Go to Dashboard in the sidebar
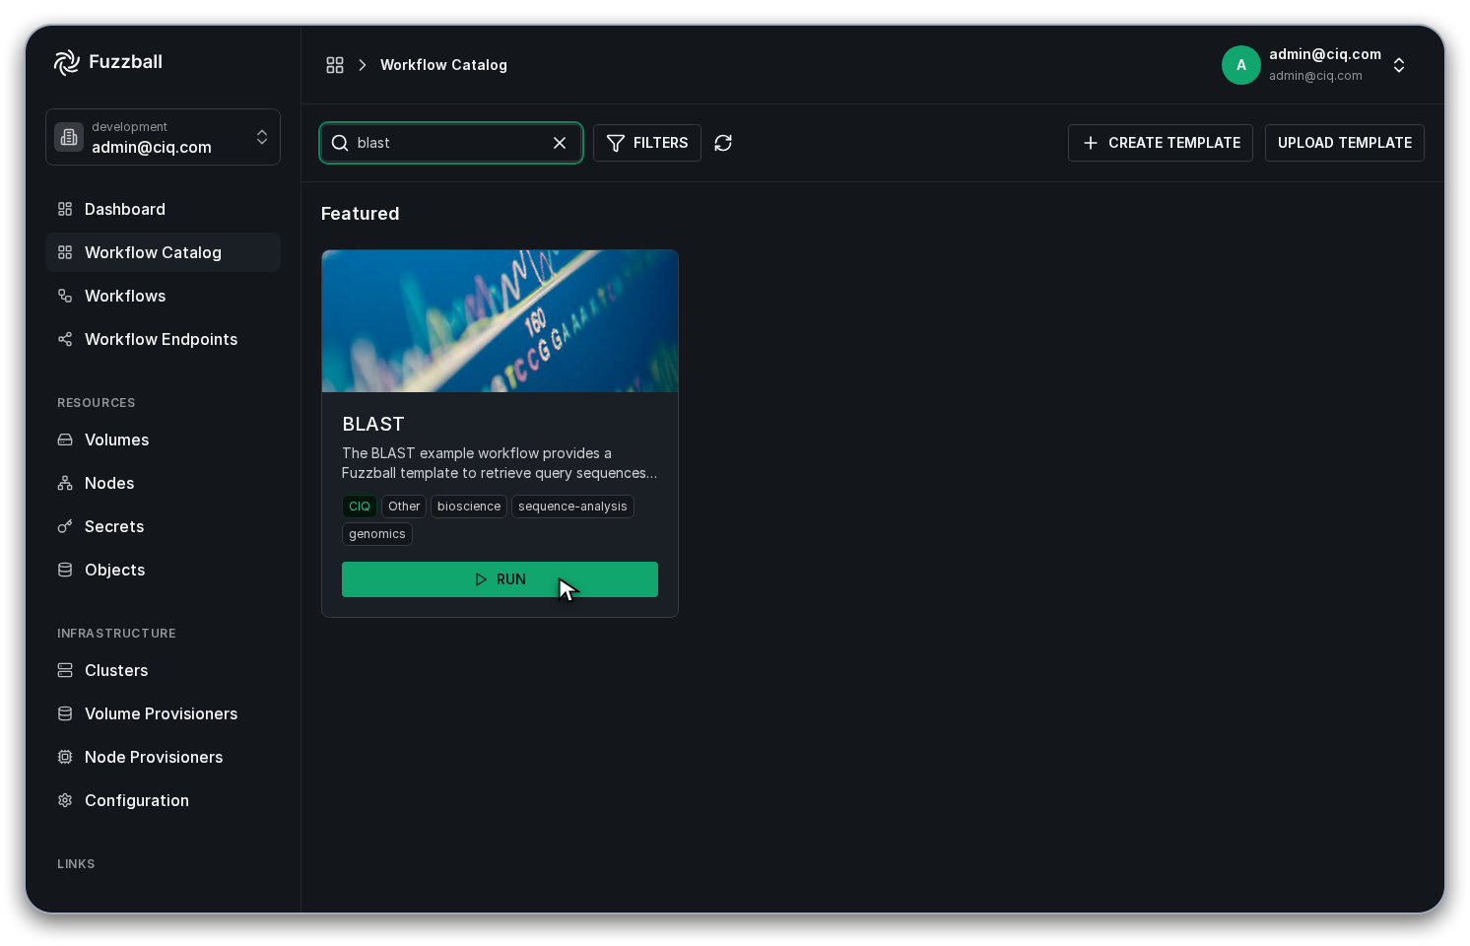The image size is (1470, 946). tap(163, 209)
